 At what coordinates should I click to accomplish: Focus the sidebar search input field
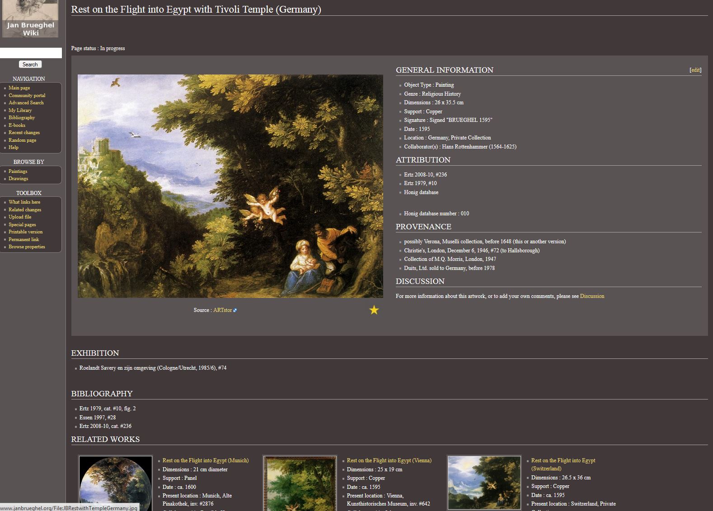31,53
